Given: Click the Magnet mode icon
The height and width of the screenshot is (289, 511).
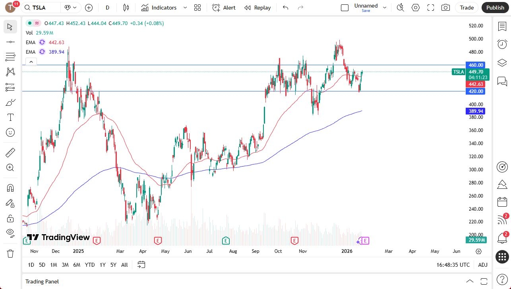Looking at the screenshot, I should [x=10, y=188].
